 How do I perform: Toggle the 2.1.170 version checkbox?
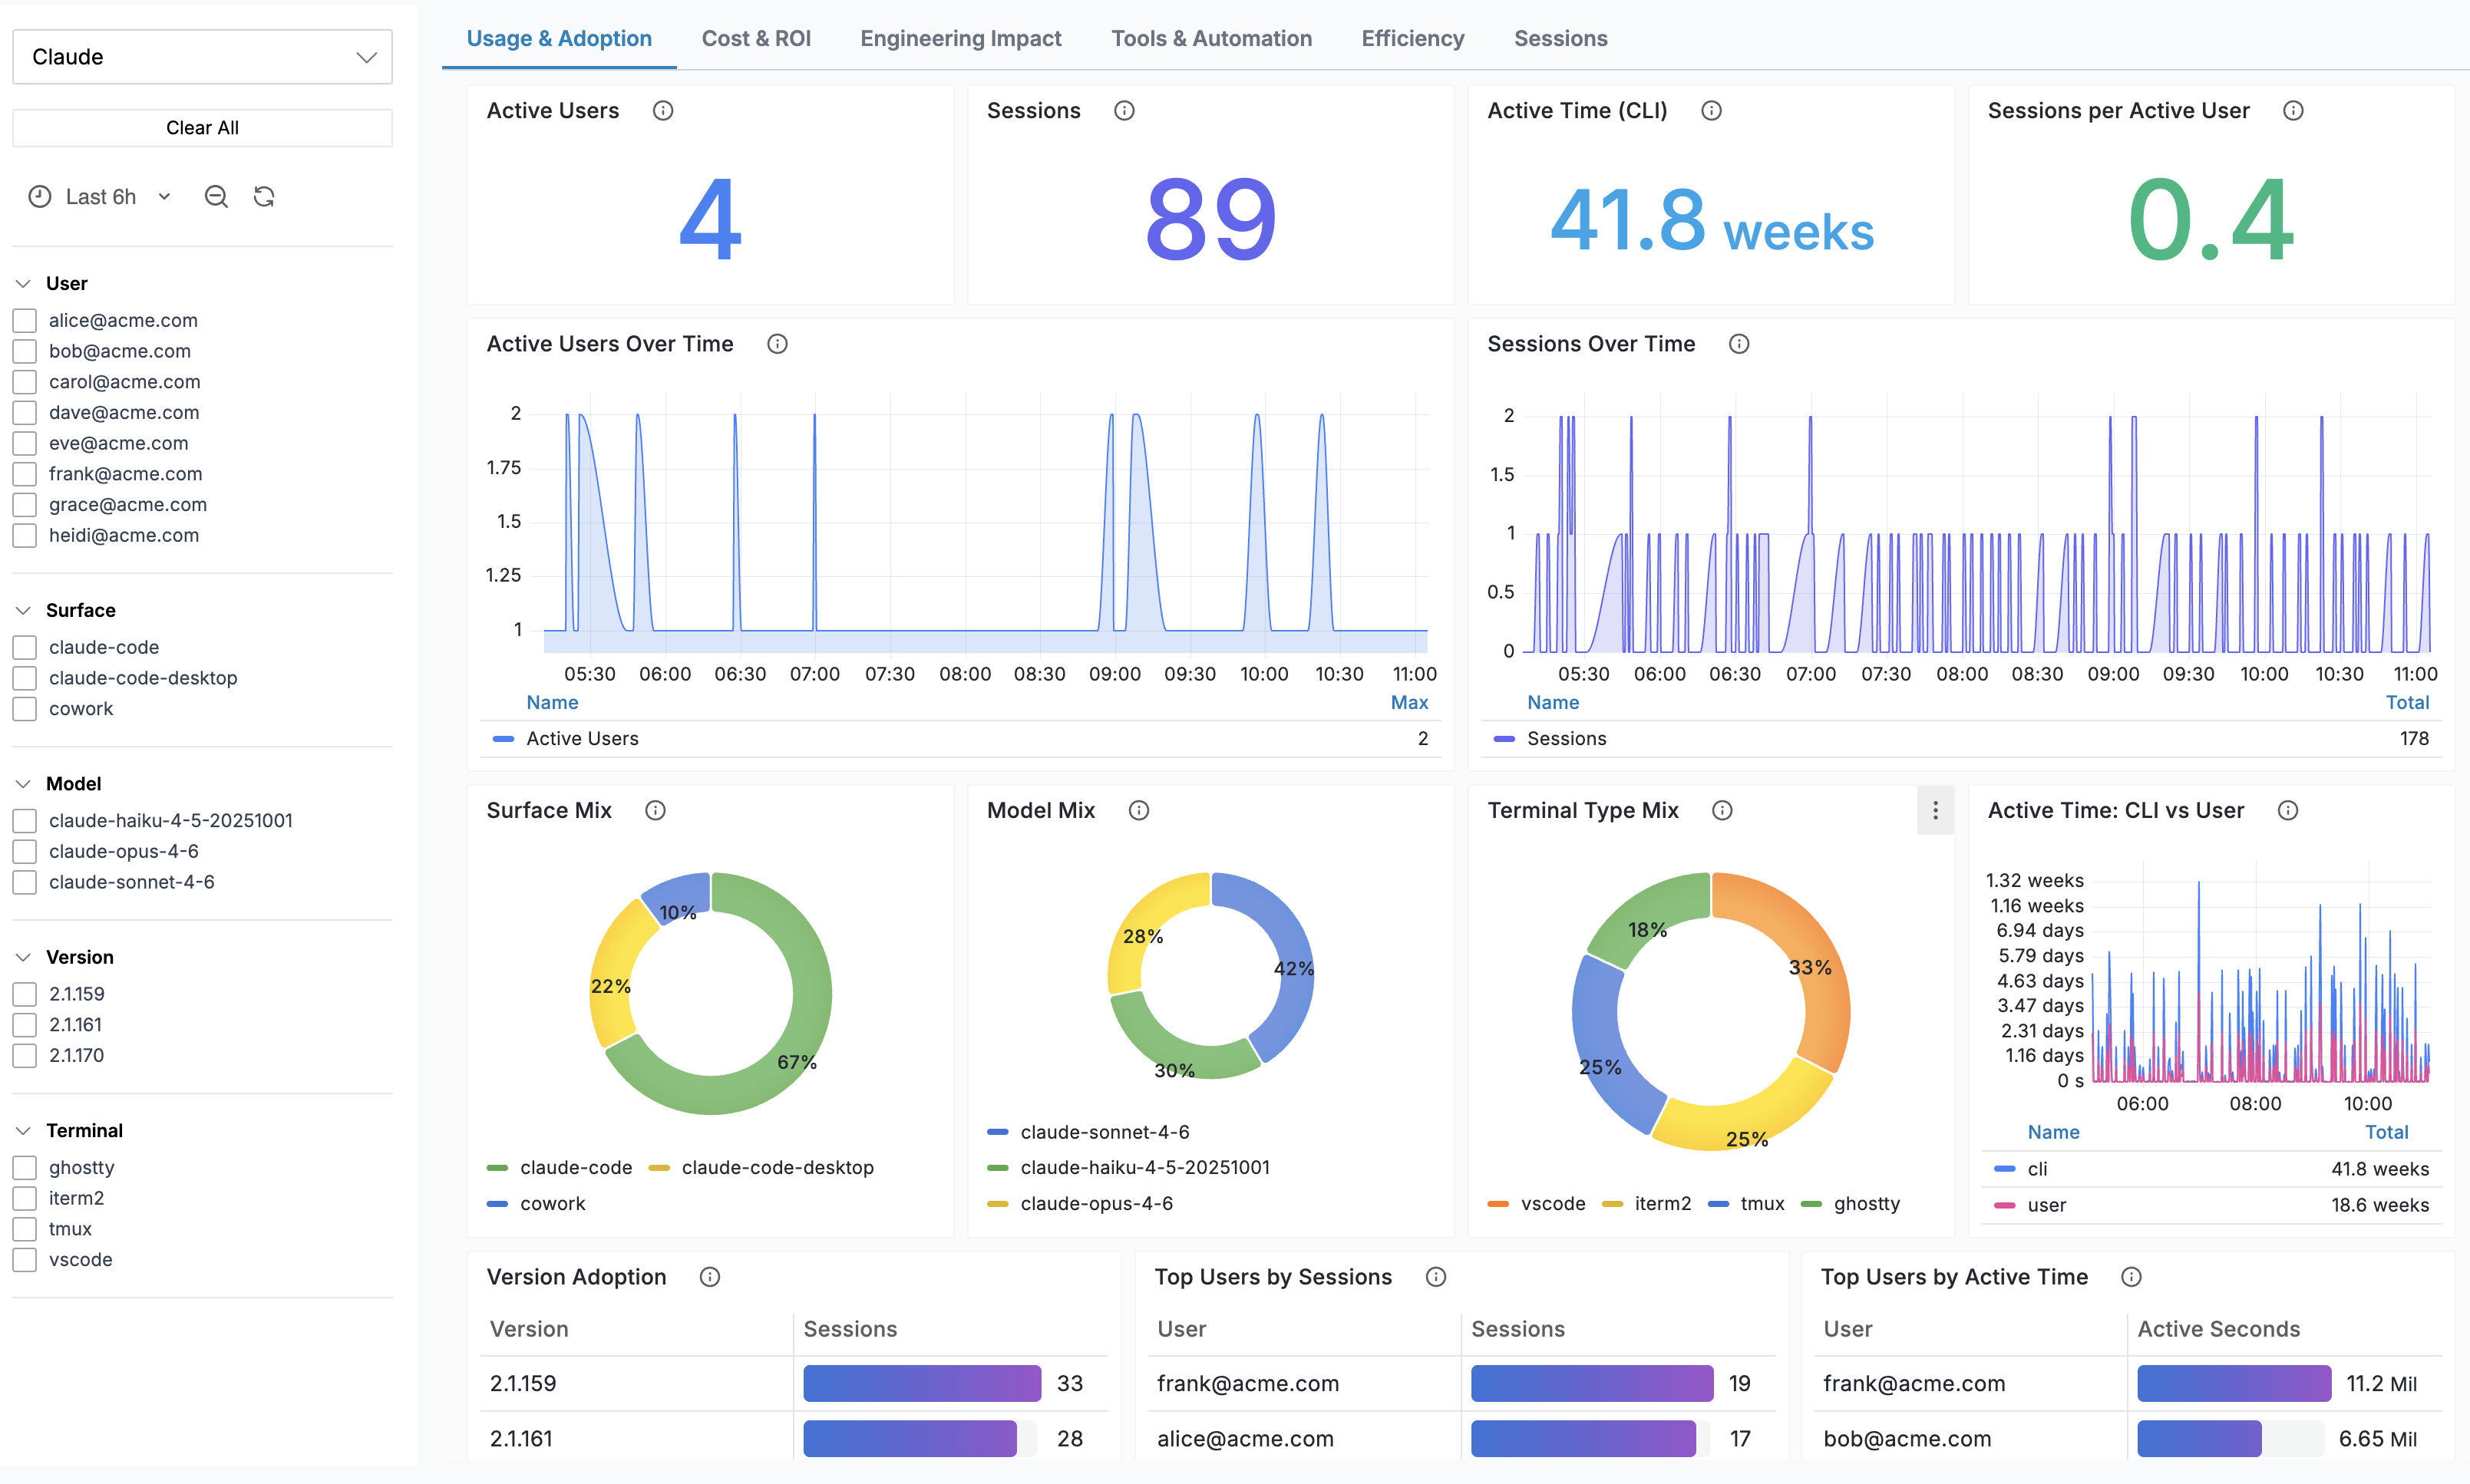coord(25,1056)
